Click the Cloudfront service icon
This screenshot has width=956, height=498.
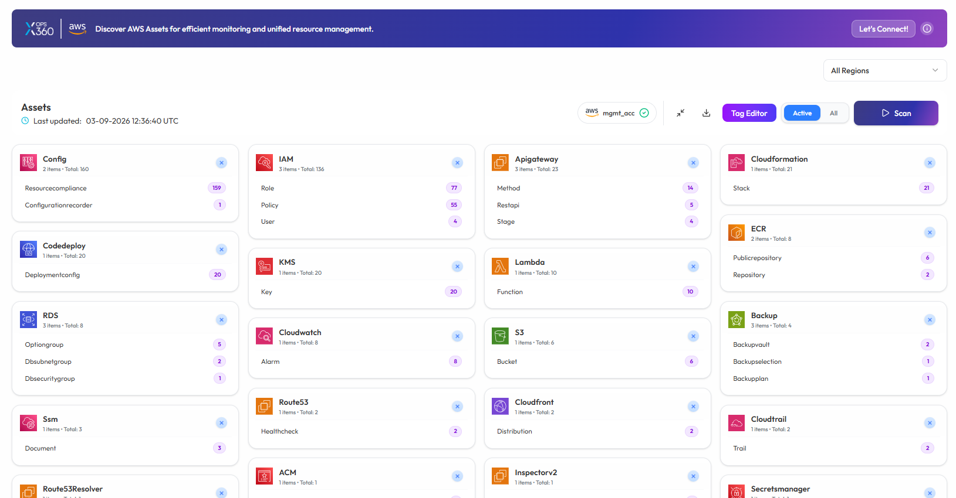(x=500, y=406)
